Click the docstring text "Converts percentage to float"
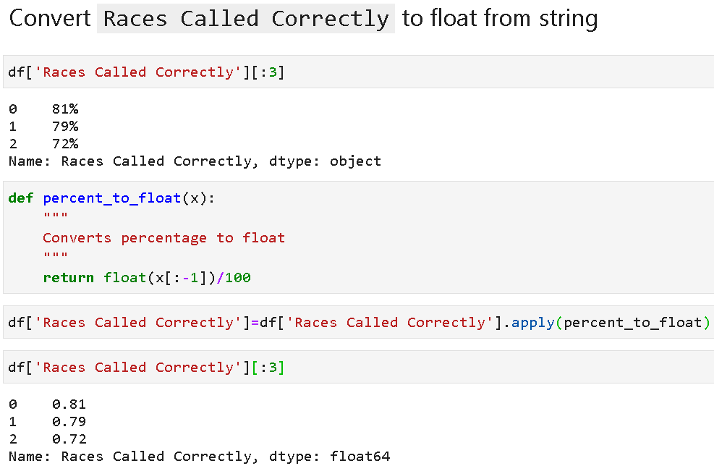Screen dimensions: 714x466 (x=163, y=237)
